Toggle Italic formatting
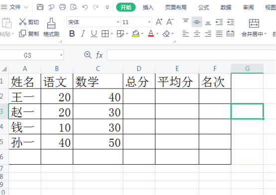Screen dimensions: 276x195 pos(83,33)
